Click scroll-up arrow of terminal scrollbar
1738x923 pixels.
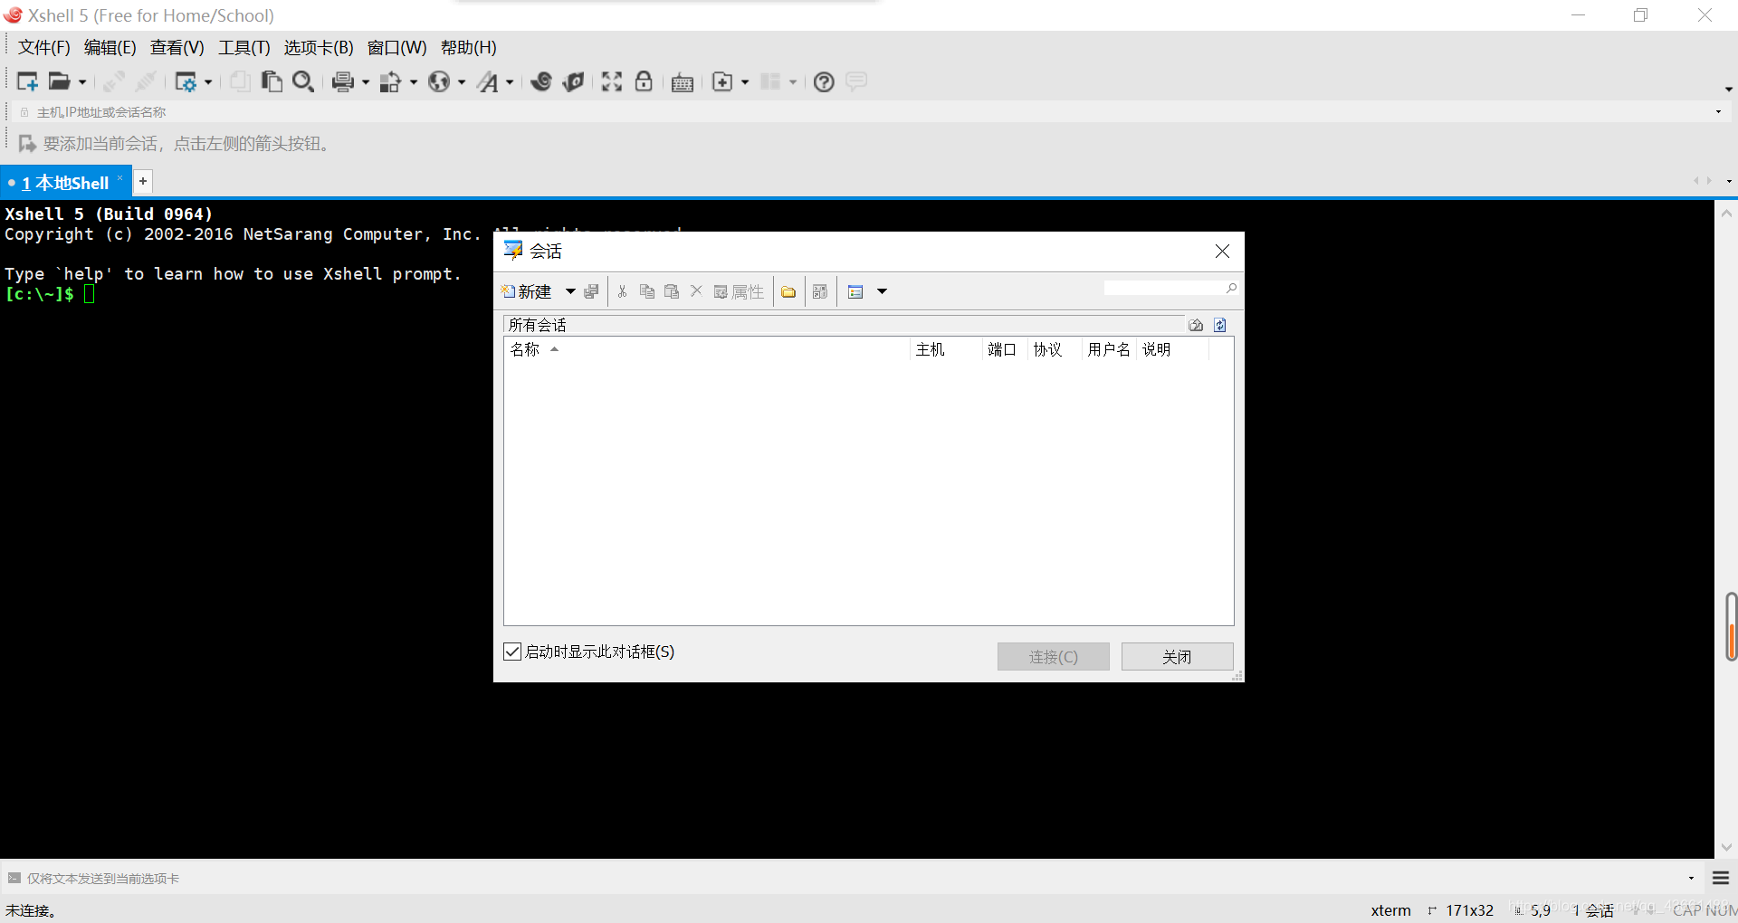1726,214
